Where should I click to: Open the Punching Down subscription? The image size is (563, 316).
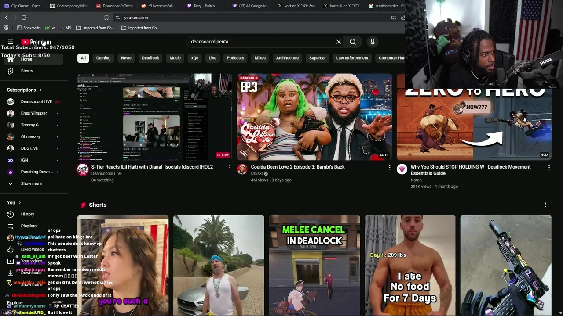(x=33, y=172)
